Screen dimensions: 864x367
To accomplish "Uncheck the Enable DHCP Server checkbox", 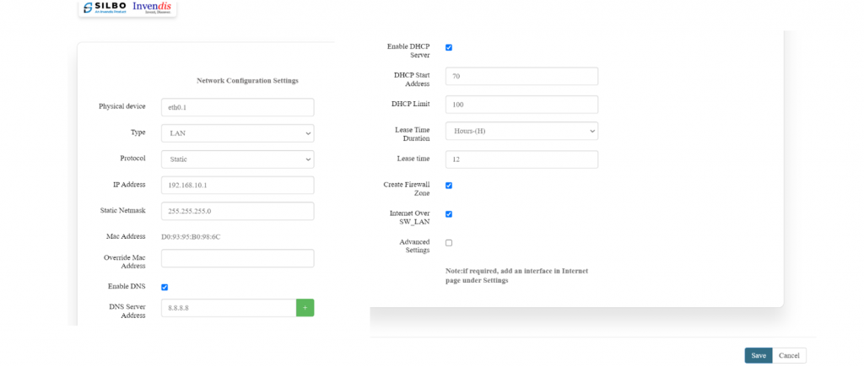I will [x=449, y=47].
